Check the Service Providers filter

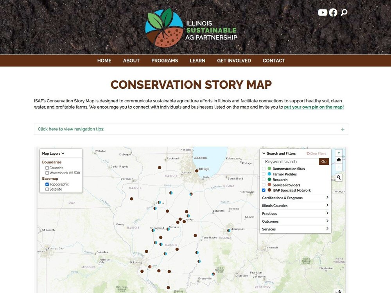click(264, 185)
